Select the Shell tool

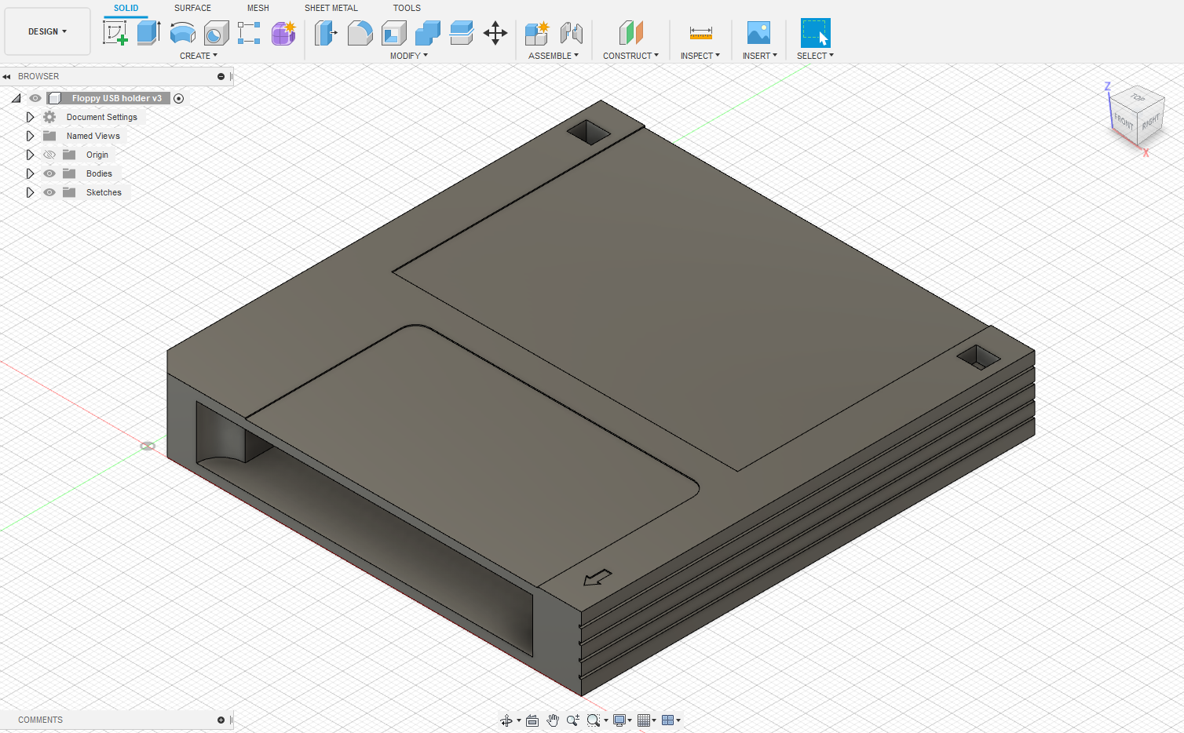393,33
